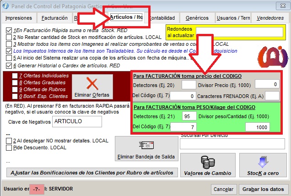Enable option 2 No Restar cantidad de Stock
Image resolution: width=291 pixels, height=196 pixels.
point(9,37)
